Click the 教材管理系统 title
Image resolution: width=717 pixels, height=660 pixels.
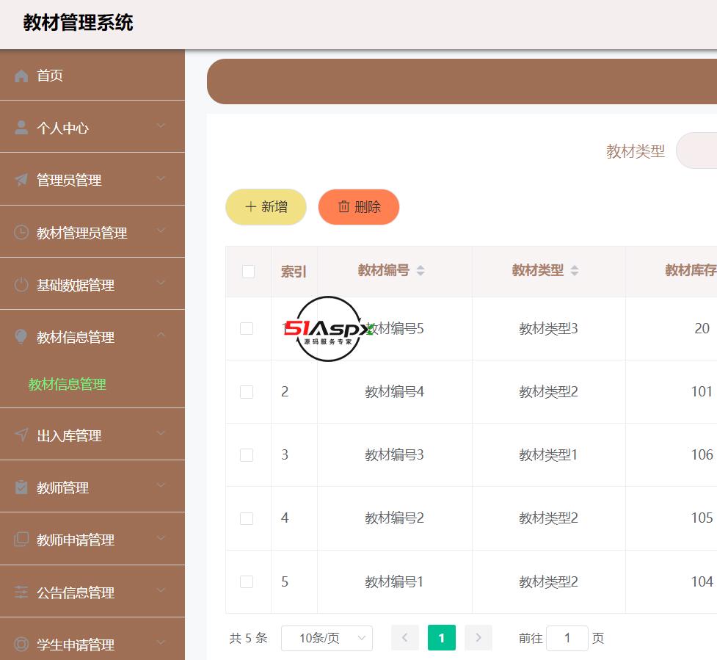click(79, 23)
